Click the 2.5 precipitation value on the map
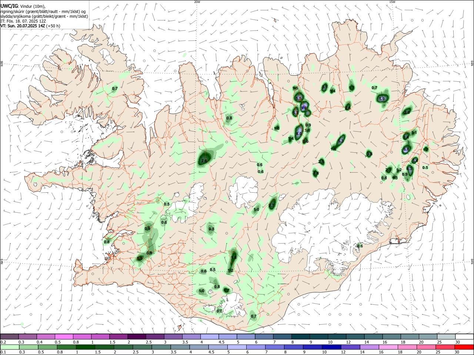 coord(321,162)
